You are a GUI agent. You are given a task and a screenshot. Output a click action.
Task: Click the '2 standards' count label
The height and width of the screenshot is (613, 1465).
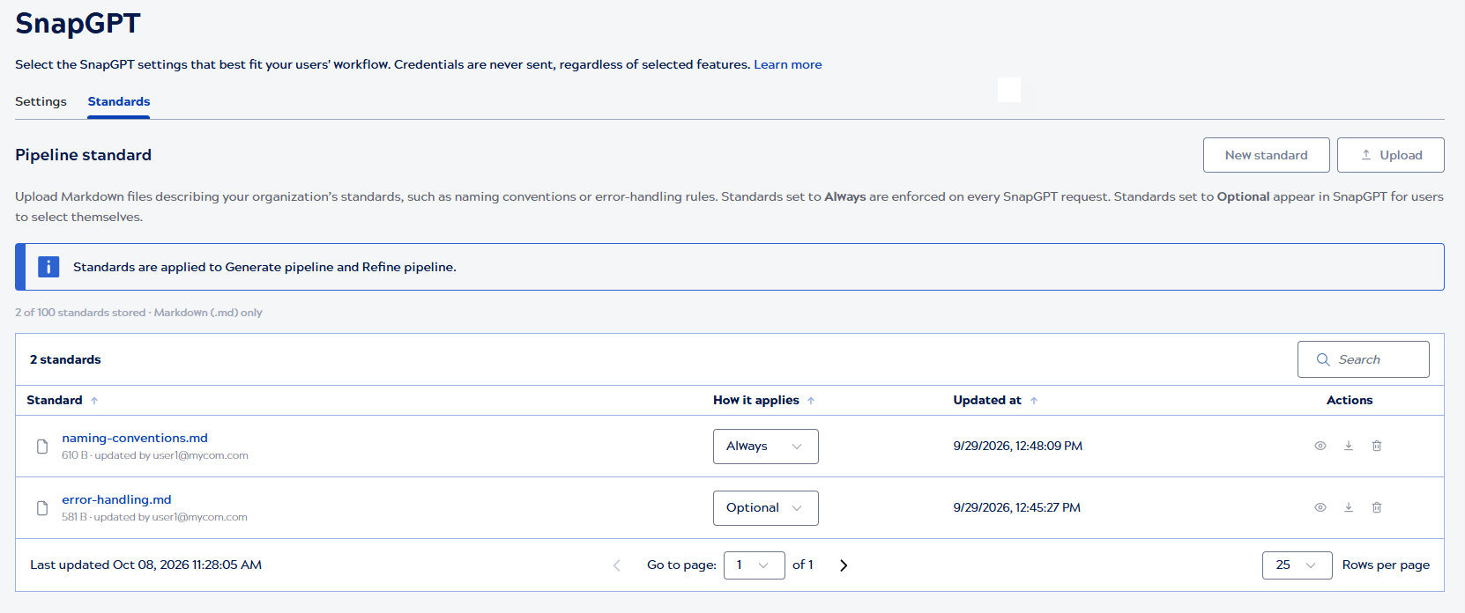click(65, 359)
